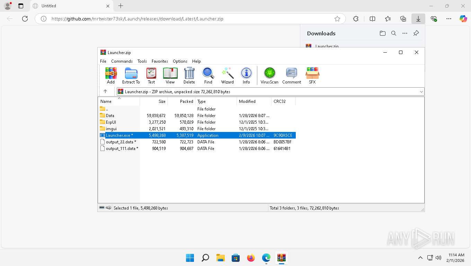Open Edge Settings and more menu

pyautogui.click(x=449, y=19)
